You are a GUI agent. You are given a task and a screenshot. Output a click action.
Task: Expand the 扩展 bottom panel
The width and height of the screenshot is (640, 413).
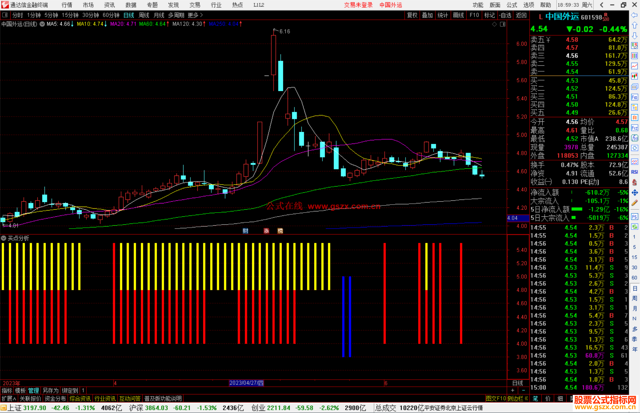coord(9,398)
